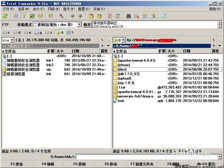Open the 网络 menu

pos(54,9)
